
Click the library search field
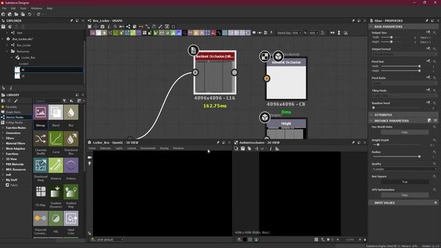tap(48, 101)
